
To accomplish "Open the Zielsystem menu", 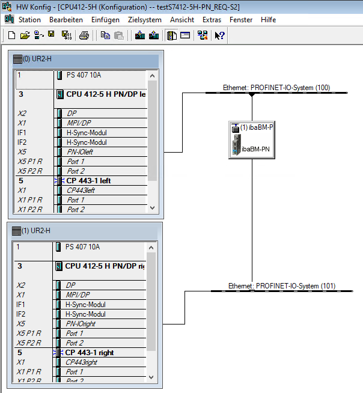I will point(145,20).
